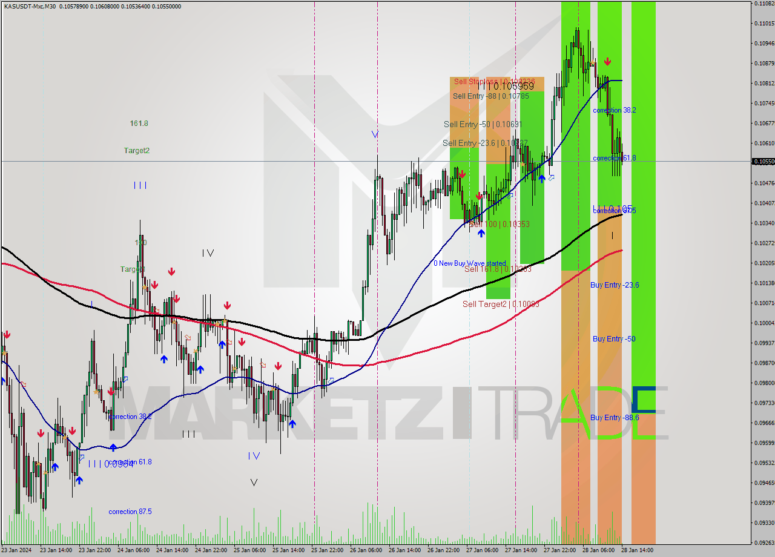Click the '23 Jan 2024' date label
775x557 pixels.
point(17,551)
